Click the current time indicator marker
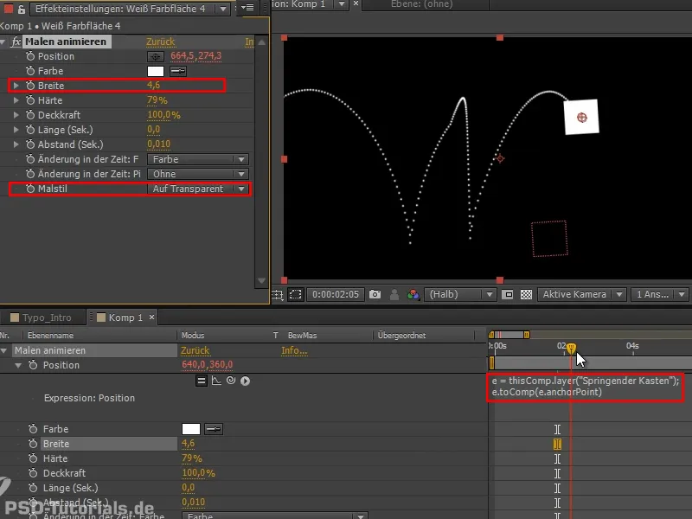Viewport: 692px width, 519px height. click(571, 349)
